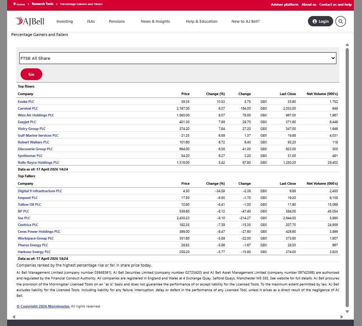Click scroll down arrow of the table frame
The height and width of the screenshot is (326, 362).
point(347,311)
